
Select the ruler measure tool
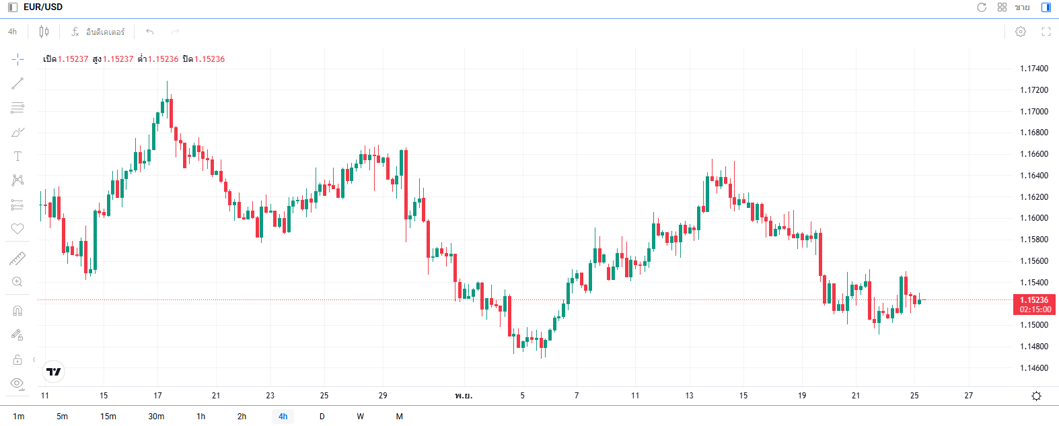click(17, 258)
